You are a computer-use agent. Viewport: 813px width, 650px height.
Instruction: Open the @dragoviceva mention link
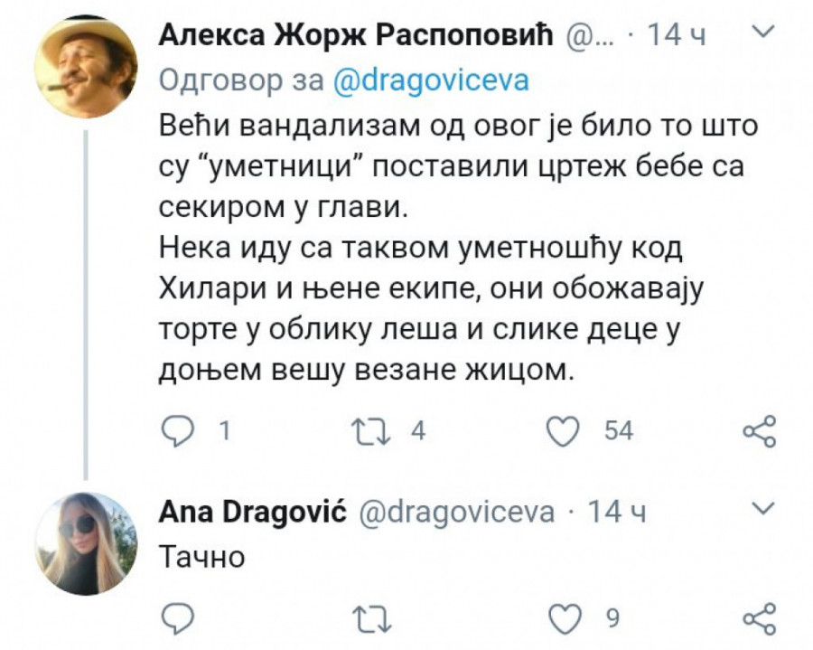coord(431,81)
